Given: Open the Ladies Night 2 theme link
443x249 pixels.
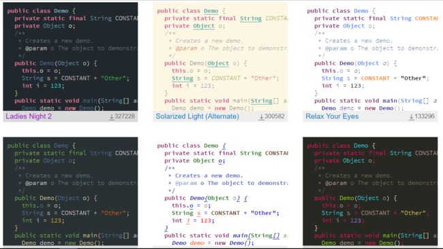Looking at the screenshot, I should (x=29, y=116).
